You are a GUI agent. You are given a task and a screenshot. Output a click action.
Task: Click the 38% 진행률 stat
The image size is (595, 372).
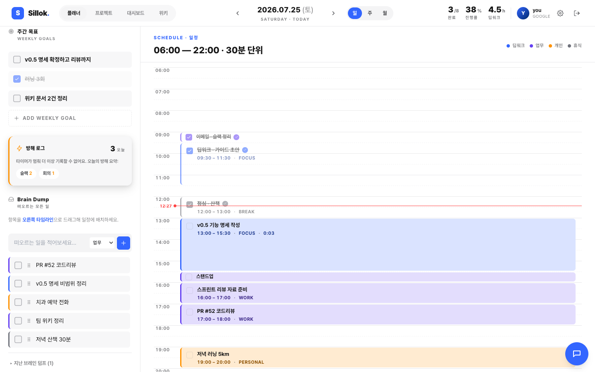(473, 13)
